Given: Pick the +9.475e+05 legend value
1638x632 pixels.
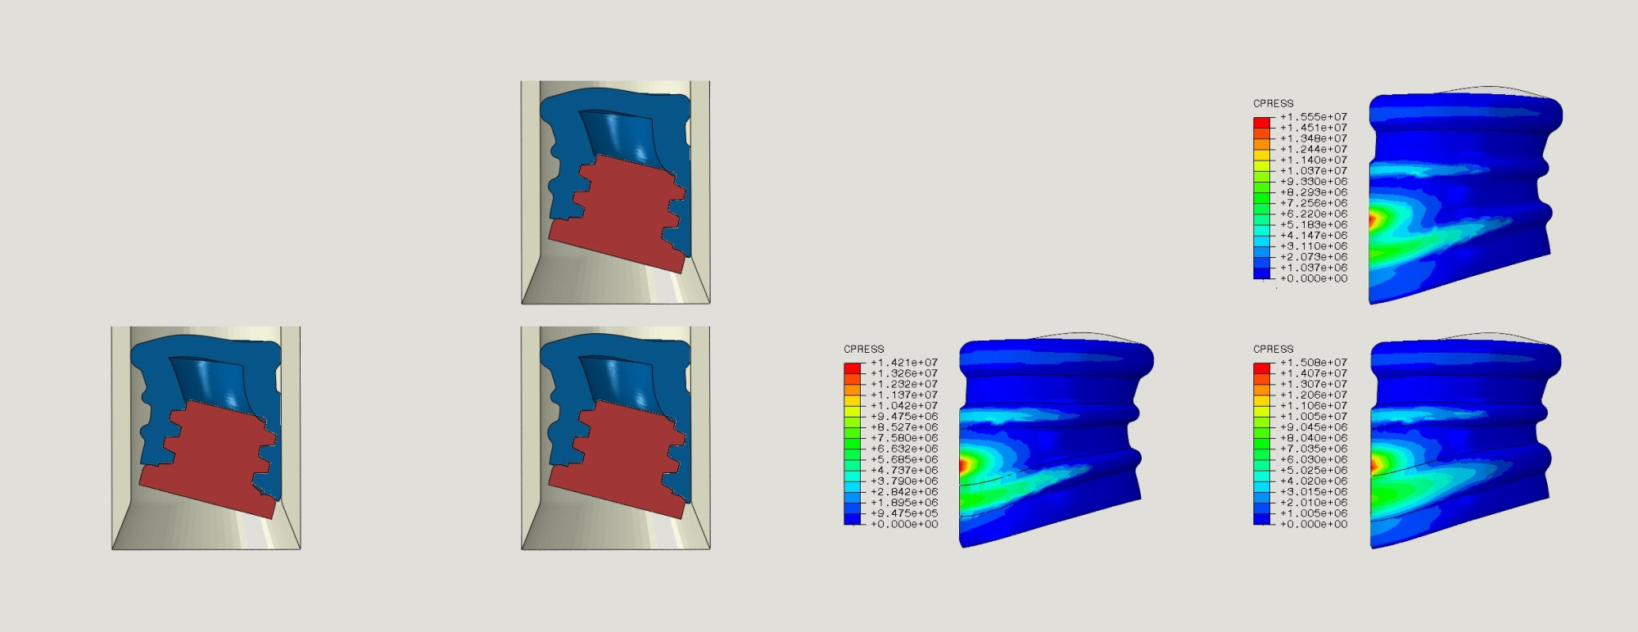Looking at the screenshot, I should pos(904,513).
